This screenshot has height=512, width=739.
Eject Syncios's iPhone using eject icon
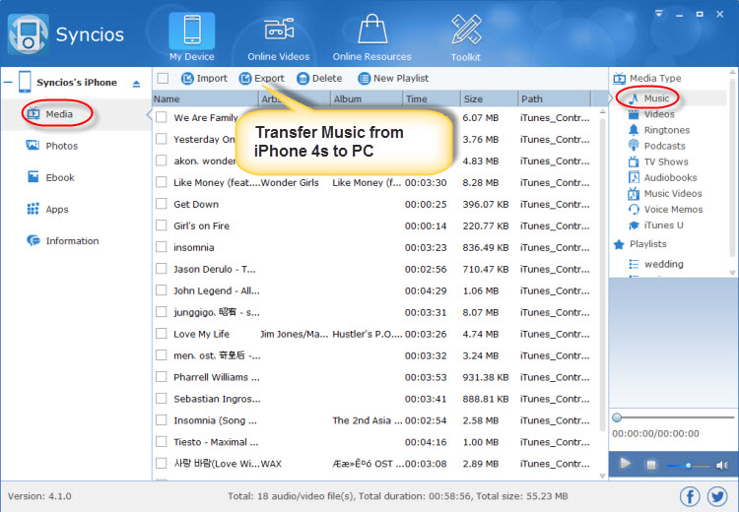[x=136, y=84]
